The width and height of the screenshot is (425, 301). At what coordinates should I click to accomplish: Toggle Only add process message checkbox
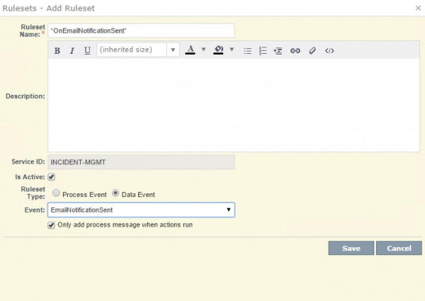click(51, 225)
